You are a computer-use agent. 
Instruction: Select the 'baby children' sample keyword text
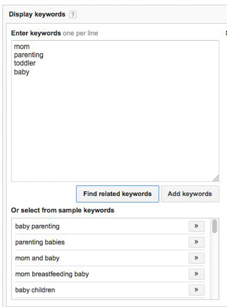35,290
